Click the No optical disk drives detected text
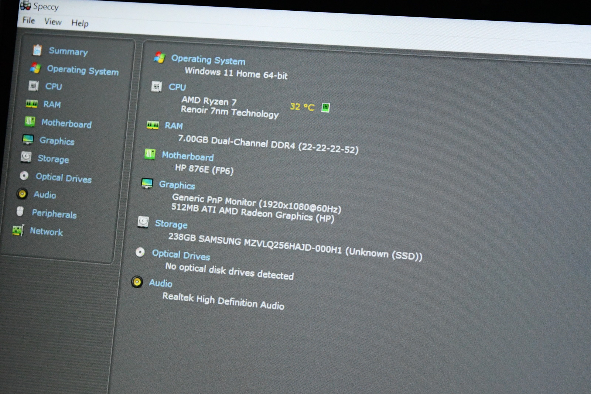Viewport: 591px width, 394px height. (229, 271)
